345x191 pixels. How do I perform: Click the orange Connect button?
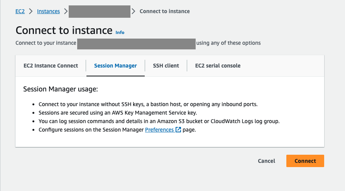tap(305, 161)
